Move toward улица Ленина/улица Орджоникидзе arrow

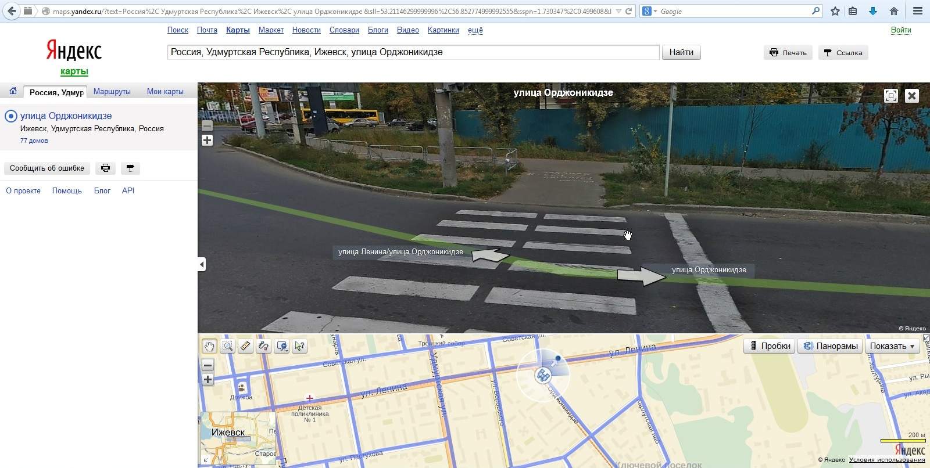tap(490, 255)
